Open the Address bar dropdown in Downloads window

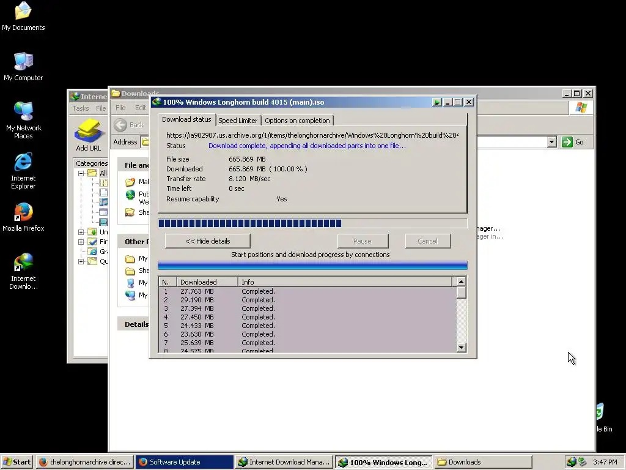click(x=552, y=142)
